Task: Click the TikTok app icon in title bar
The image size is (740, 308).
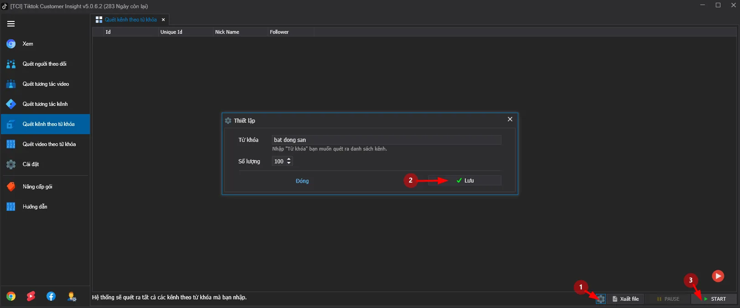Action: (5, 6)
